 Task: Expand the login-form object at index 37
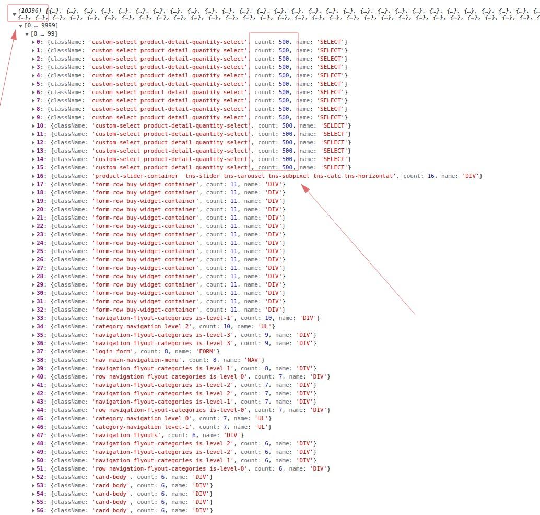tap(33, 351)
